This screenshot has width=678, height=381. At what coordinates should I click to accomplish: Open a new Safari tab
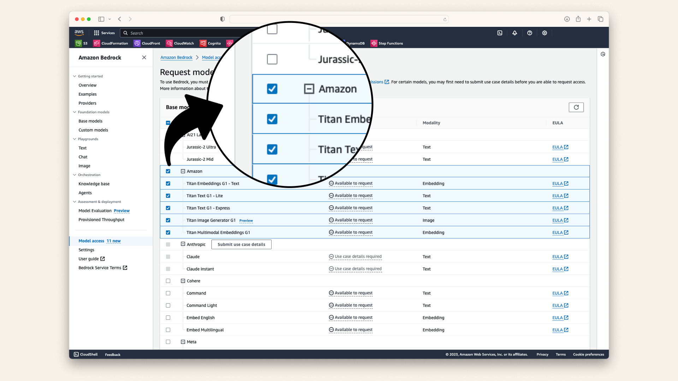click(x=589, y=19)
